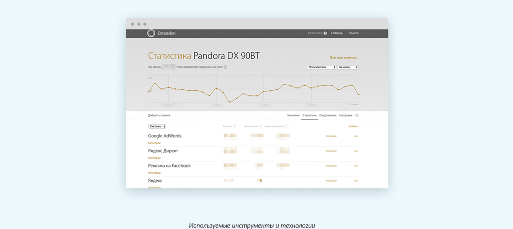The image size is (513, 229).
Task: Click the users value '8' in Яндекс row
Action: (x=261, y=181)
